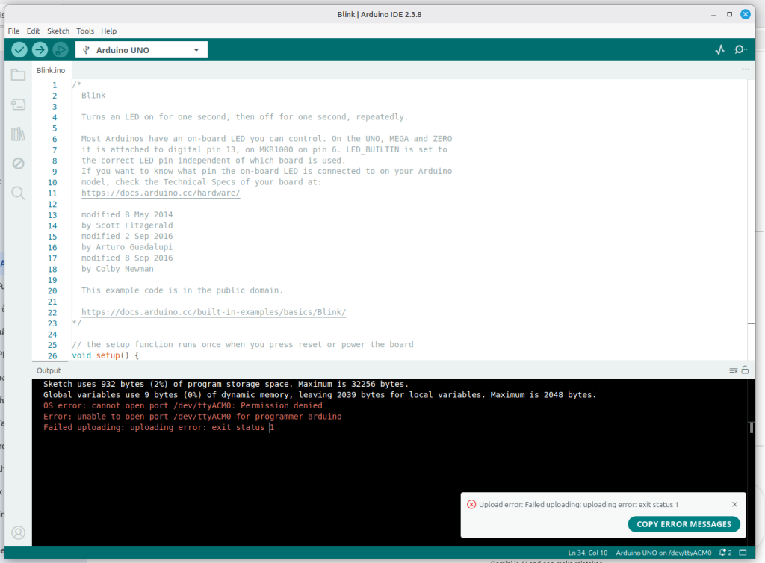Click the Output panel scrollbar thumb

pos(752,428)
